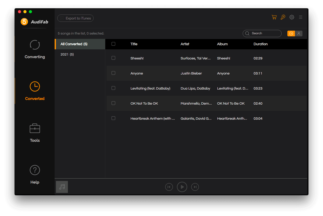This screenshot has width=323, height=216.
Task: Select the OK Not To Be OK title
Action: pos(144,104)
